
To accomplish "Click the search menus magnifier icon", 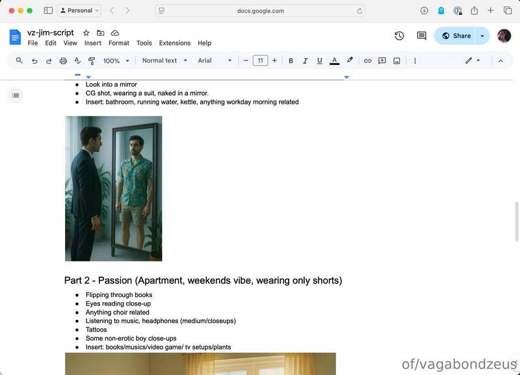I will pos(19,60).
